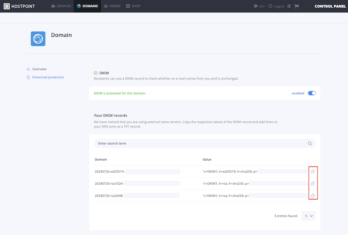348x235 pixels.
Task: Click the green DKIM checkmark icon
Action: 96,73
